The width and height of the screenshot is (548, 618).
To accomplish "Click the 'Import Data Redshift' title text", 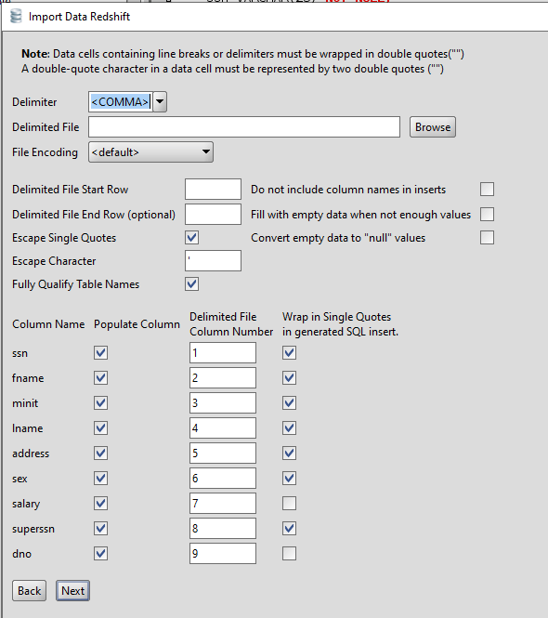I will click(x=79, y=17).
